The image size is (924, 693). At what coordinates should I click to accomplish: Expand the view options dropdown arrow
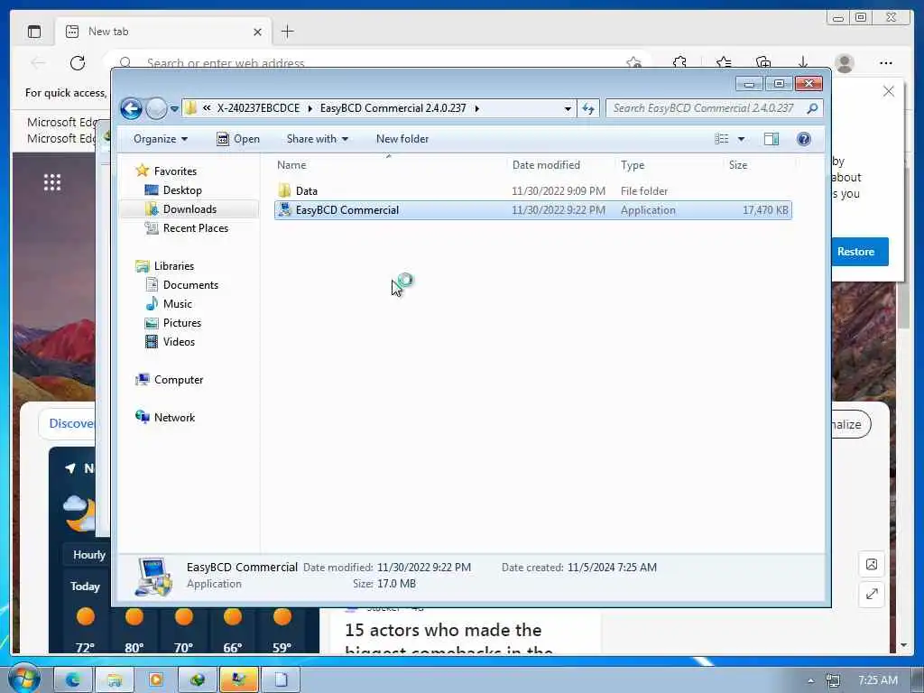[742, 139]
